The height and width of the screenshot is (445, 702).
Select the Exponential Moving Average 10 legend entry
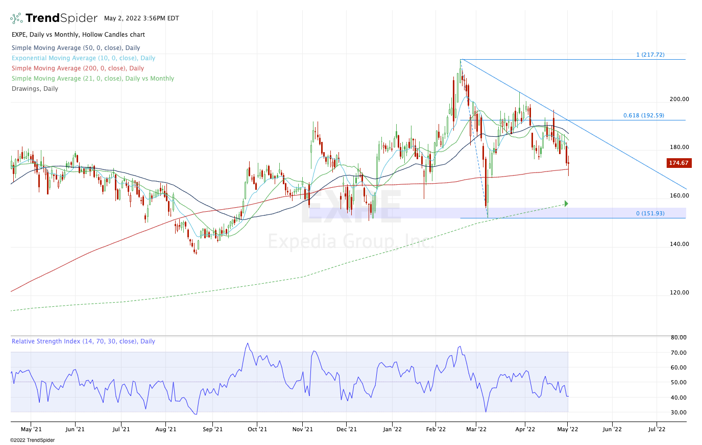pos(84,58)
